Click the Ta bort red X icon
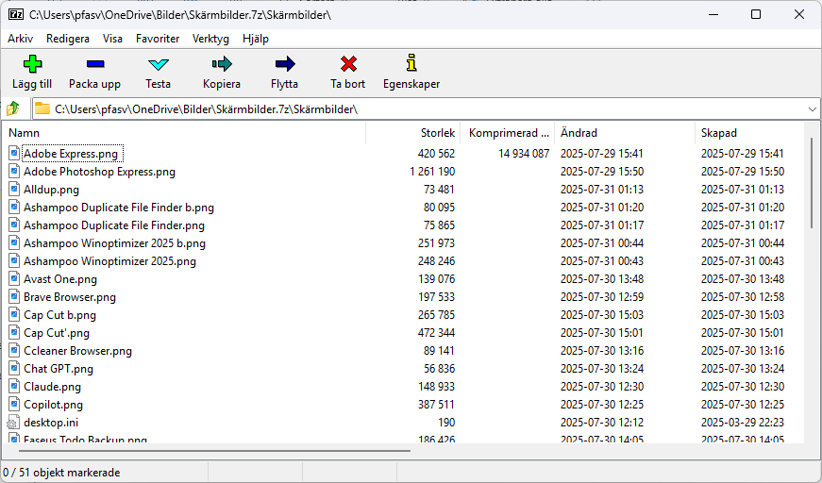The image size is (822, 483). (348, 64)
